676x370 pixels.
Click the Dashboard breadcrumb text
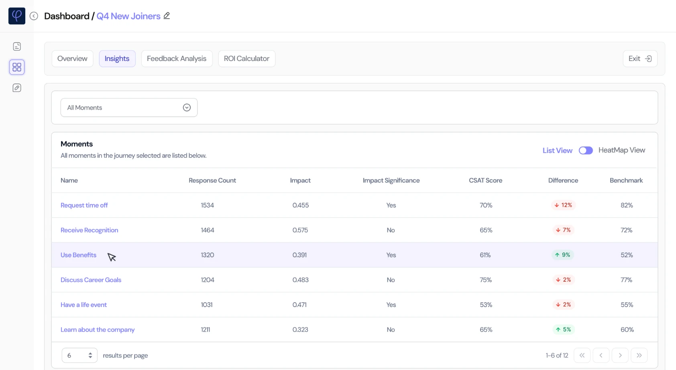pyautogui.click(x=67, y=16)
